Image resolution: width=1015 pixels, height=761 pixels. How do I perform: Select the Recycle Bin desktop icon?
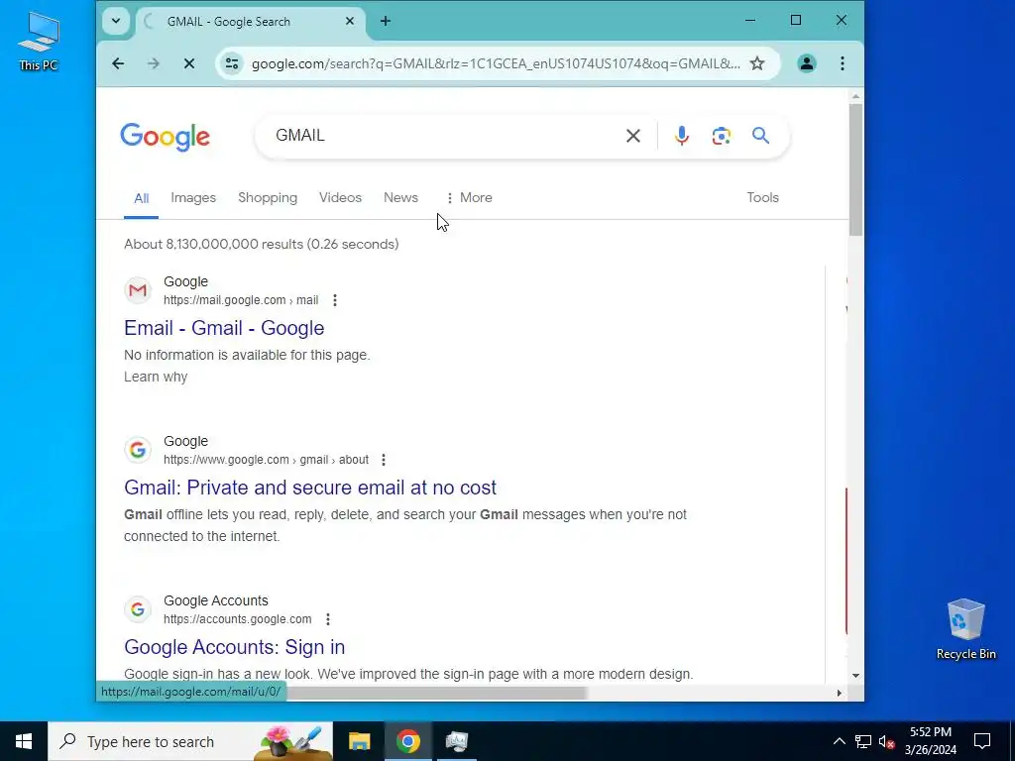coord(965,629)
